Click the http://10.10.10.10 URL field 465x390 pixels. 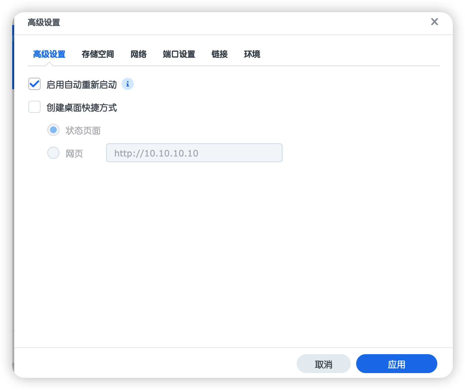(194, 153)
